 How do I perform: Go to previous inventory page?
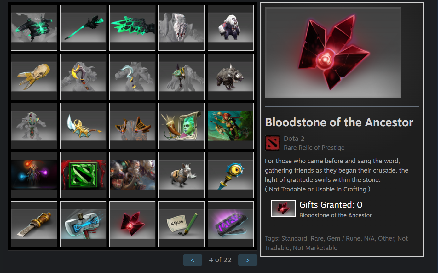(x=193, y=260)
